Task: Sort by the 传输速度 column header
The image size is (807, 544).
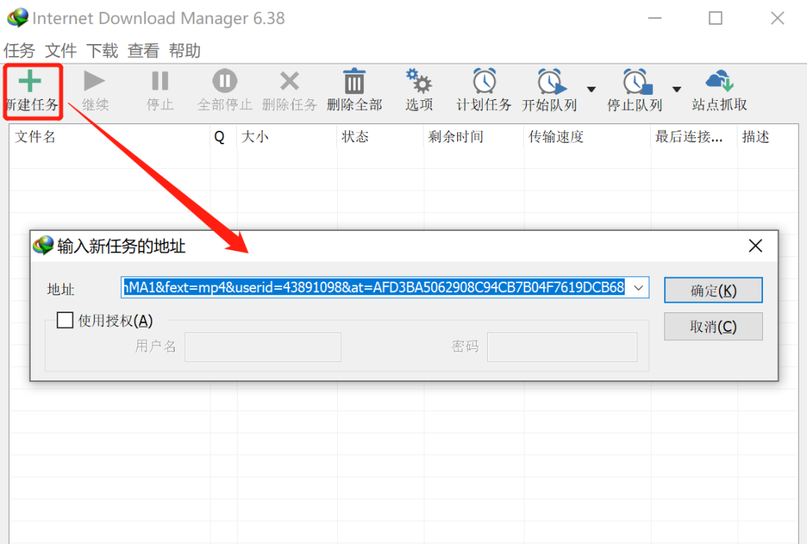Action: point(587,137)
